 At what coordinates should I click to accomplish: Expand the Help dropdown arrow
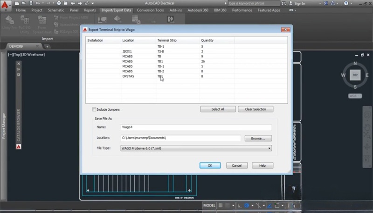coord(351,3)
